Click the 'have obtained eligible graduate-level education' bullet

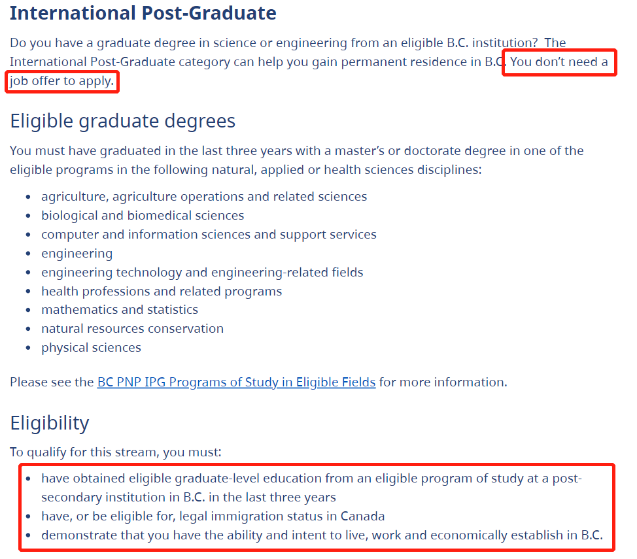(x=311, y=488)
